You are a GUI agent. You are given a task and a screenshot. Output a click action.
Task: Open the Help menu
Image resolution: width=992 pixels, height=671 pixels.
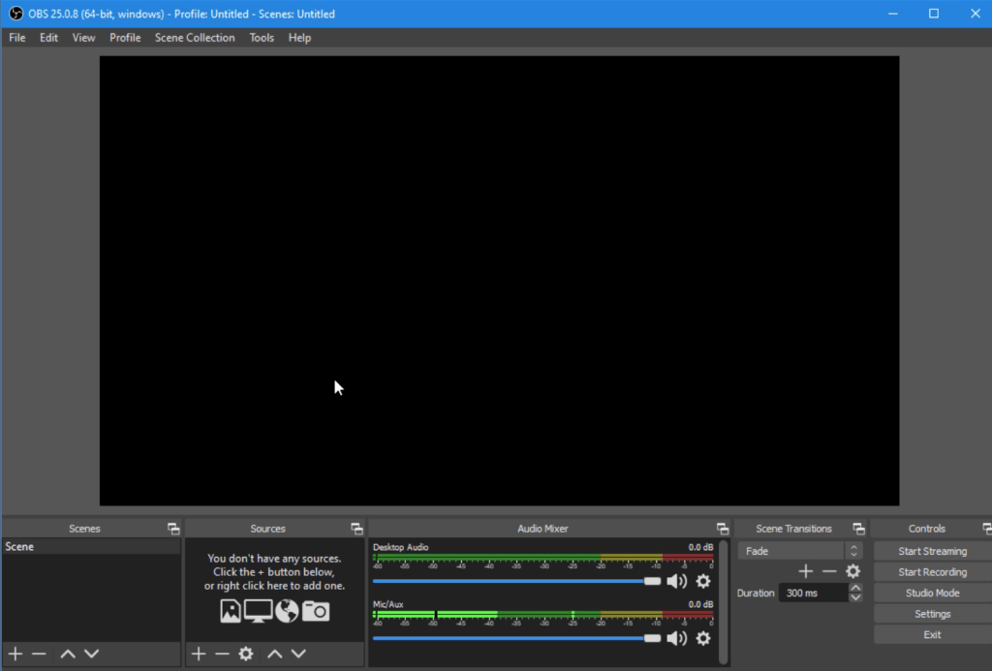[300, 38]
